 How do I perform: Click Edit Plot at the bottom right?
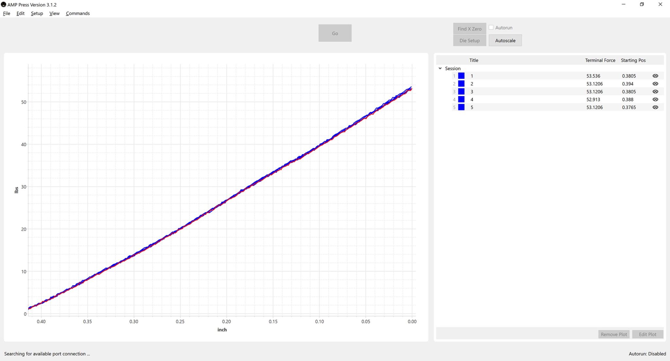pyautogui.click(x=647, y=334)
